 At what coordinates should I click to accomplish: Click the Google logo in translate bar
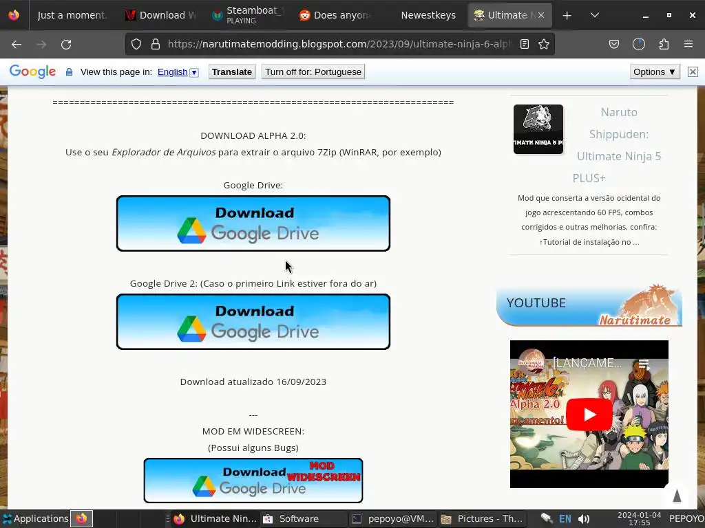coord(32,71)
